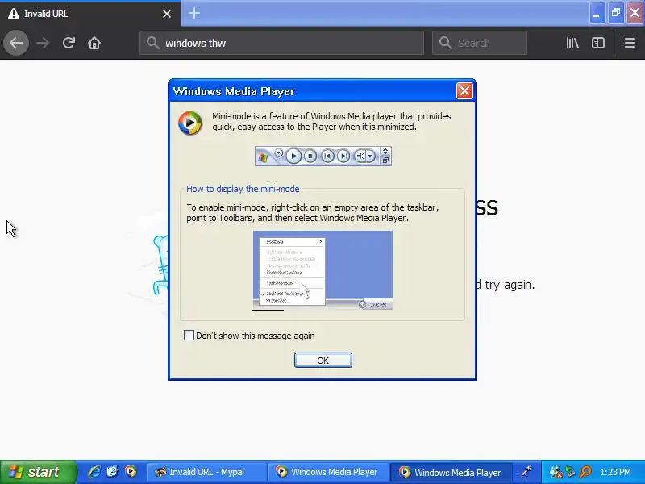645x484 pixels.
Task: Restore down the browser window
Action: tap(615, 14)
